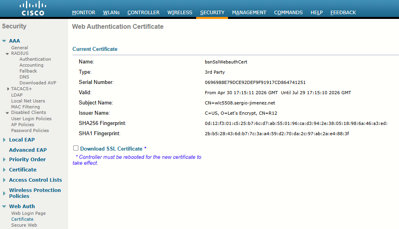
Task: Open RADIUS Fallback page
Action: [x=28, y=71]
